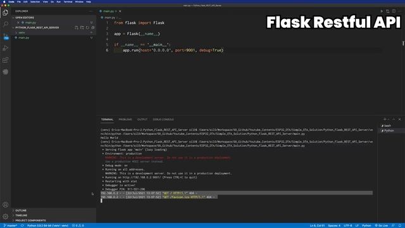This screenshot has width=405, height=228.
Task: Open Source Control view with the badge
Action: [x=6, y=37]
